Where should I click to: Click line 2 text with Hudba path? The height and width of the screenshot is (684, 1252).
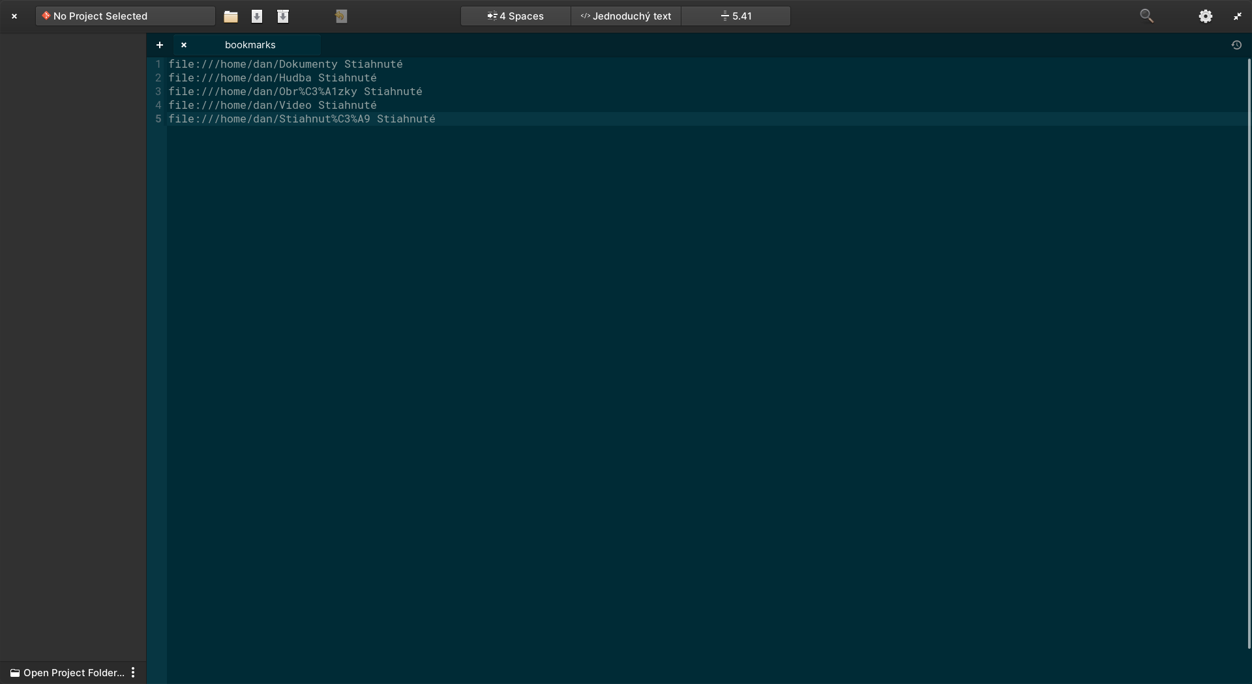(273, 78)
